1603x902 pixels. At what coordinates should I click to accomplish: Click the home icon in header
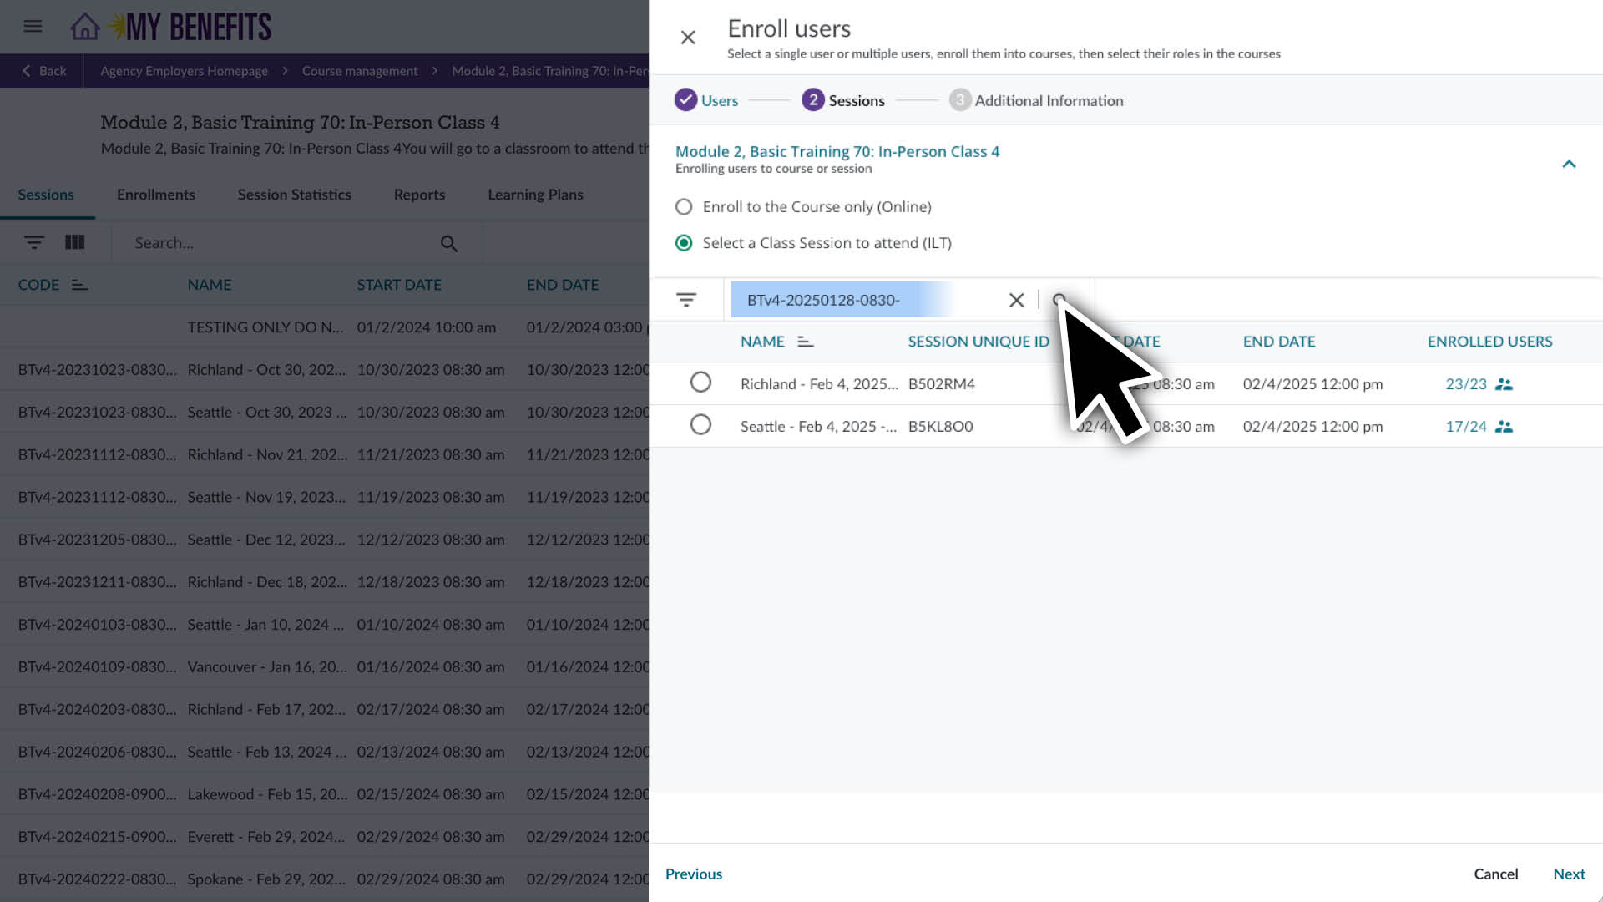pyautogui.click(x=84, y=27)
